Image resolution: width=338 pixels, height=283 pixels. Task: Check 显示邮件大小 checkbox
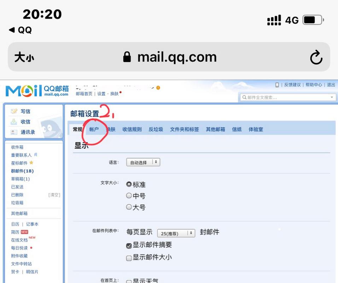coord(129,258)
